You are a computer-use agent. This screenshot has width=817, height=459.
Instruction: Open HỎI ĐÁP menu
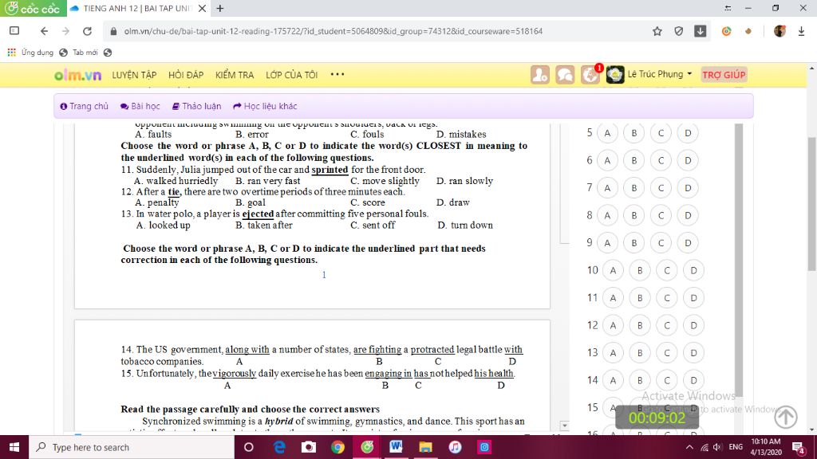[x=186, y=75]
